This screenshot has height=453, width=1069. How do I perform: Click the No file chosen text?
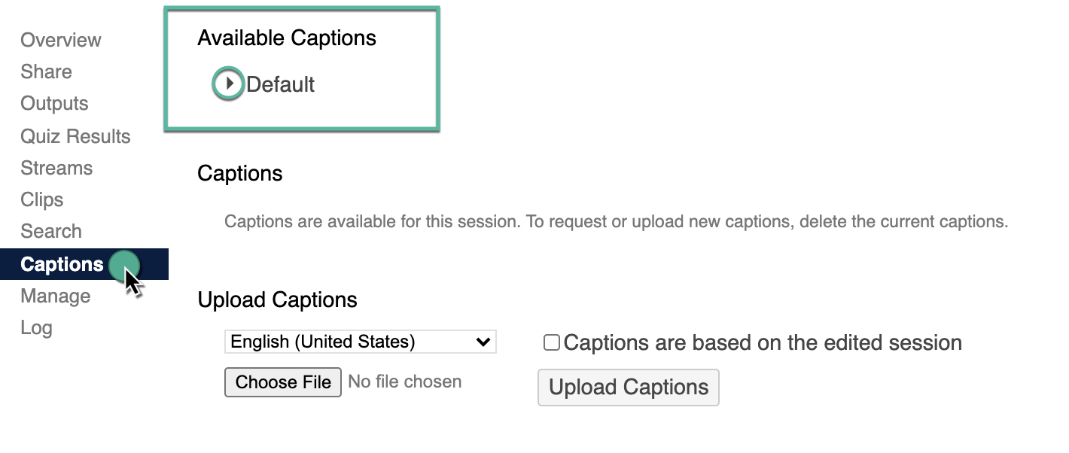[x=405, y=382]
